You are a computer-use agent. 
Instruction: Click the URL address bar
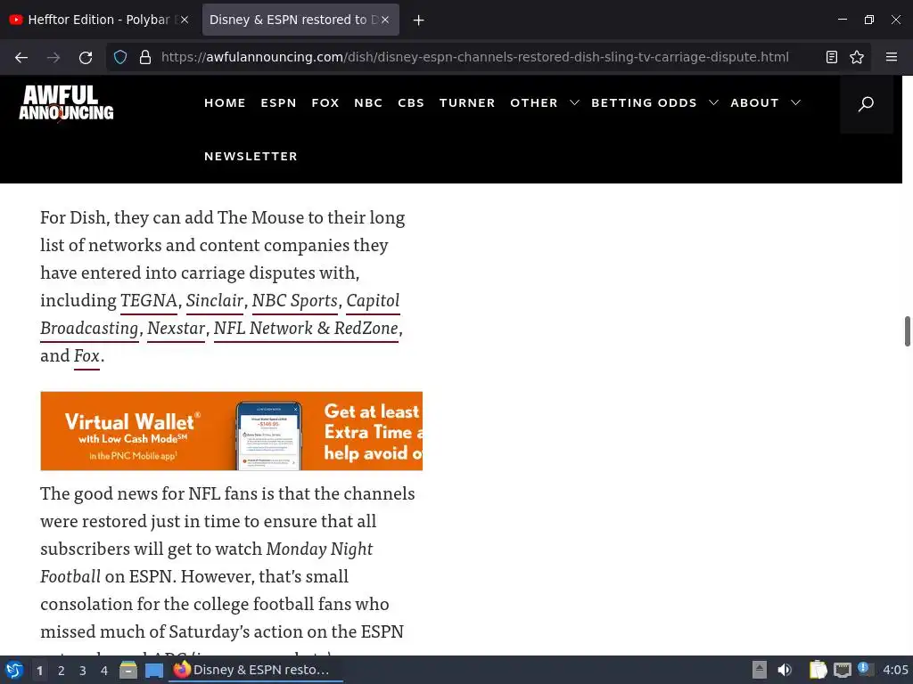(x=474, y=57)
